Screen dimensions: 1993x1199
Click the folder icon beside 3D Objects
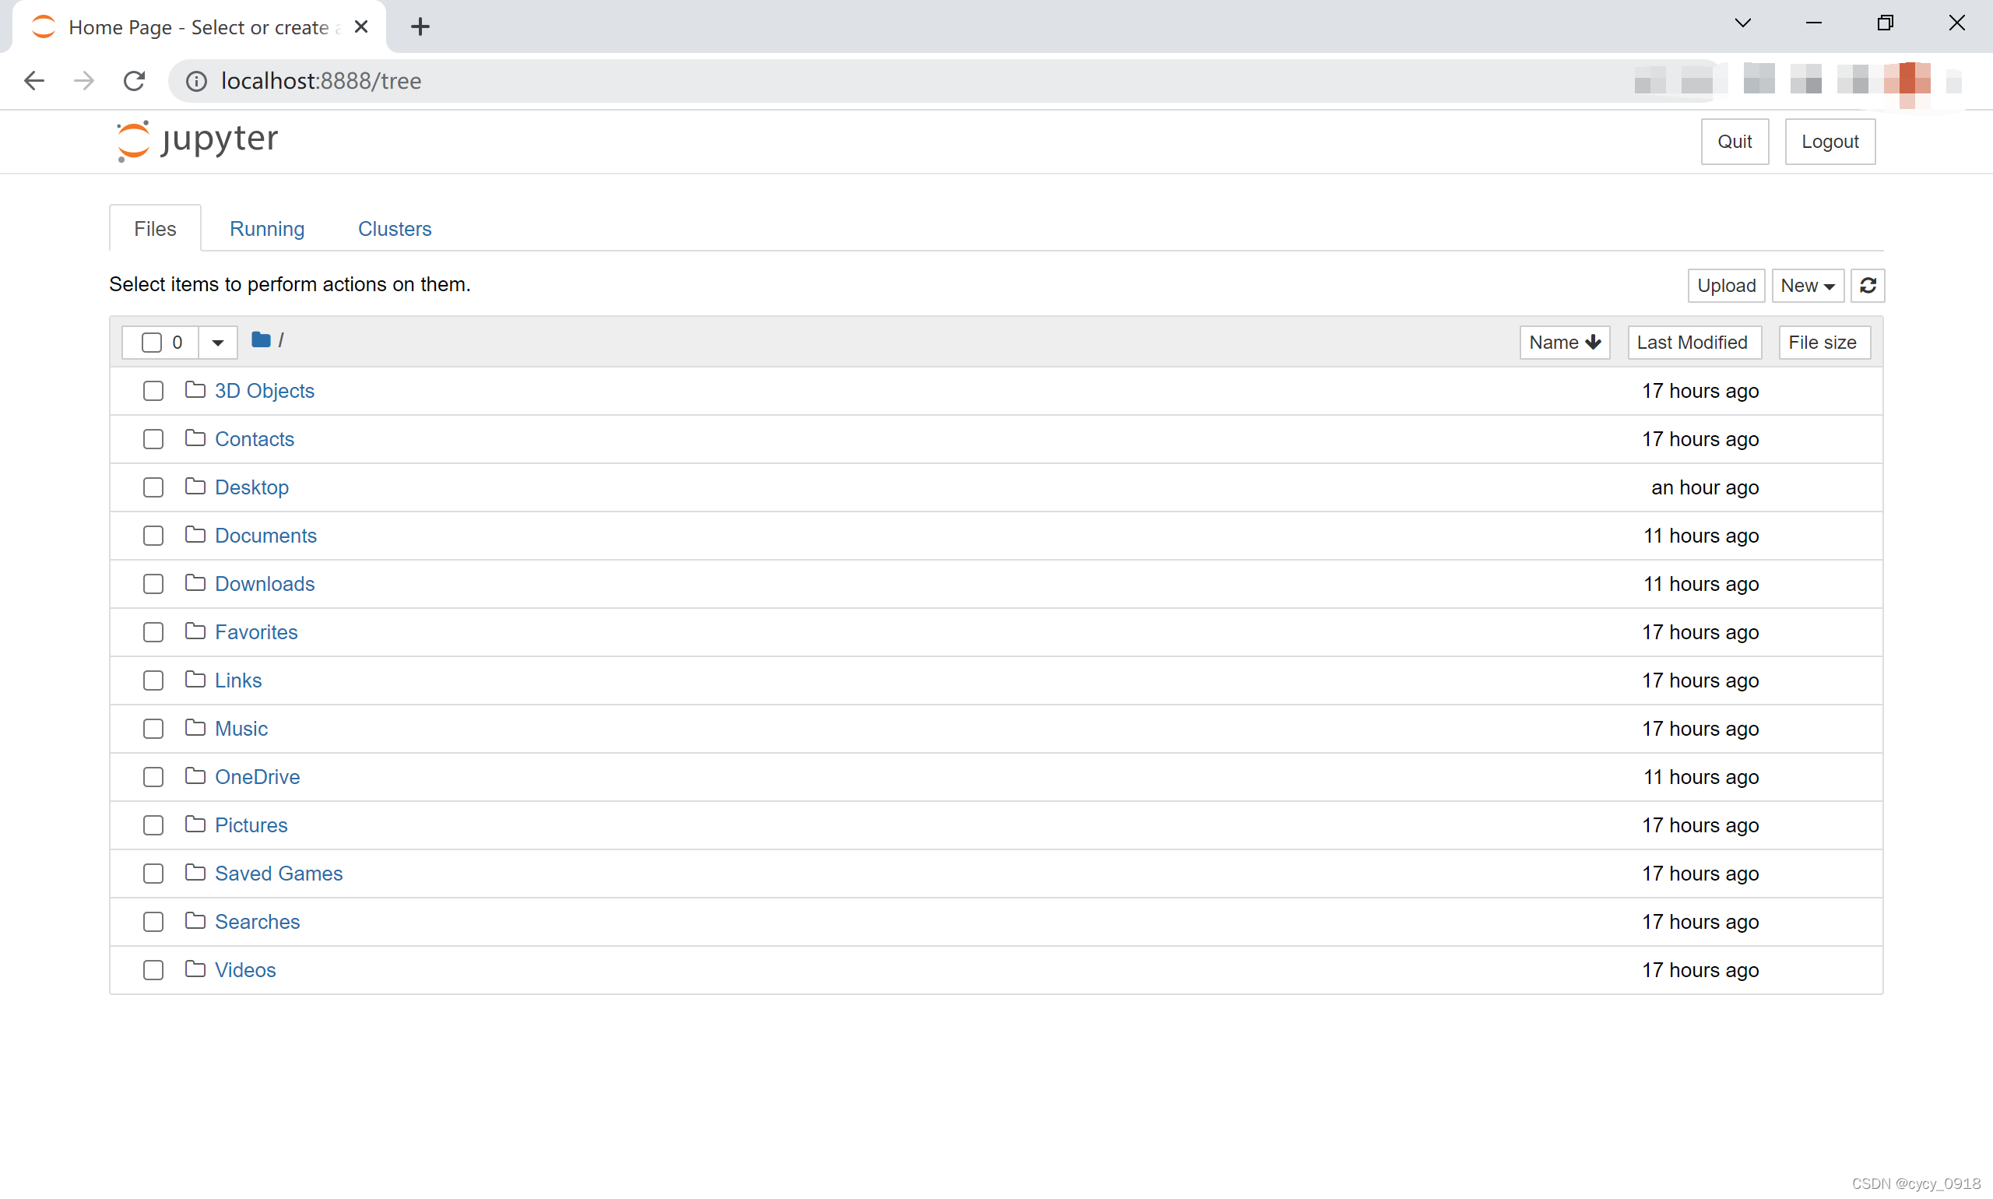coord(195,390)
